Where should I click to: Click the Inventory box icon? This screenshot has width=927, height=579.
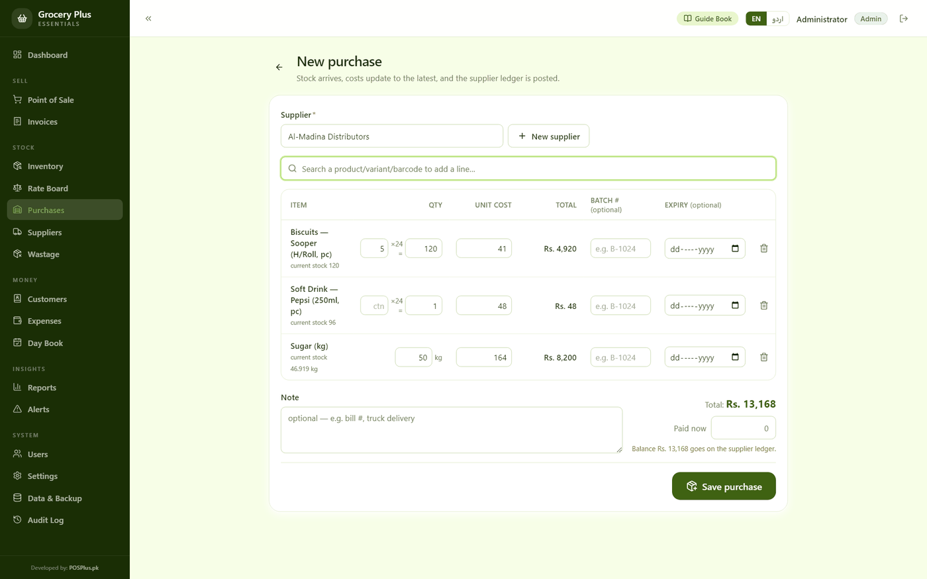point(17,165)
